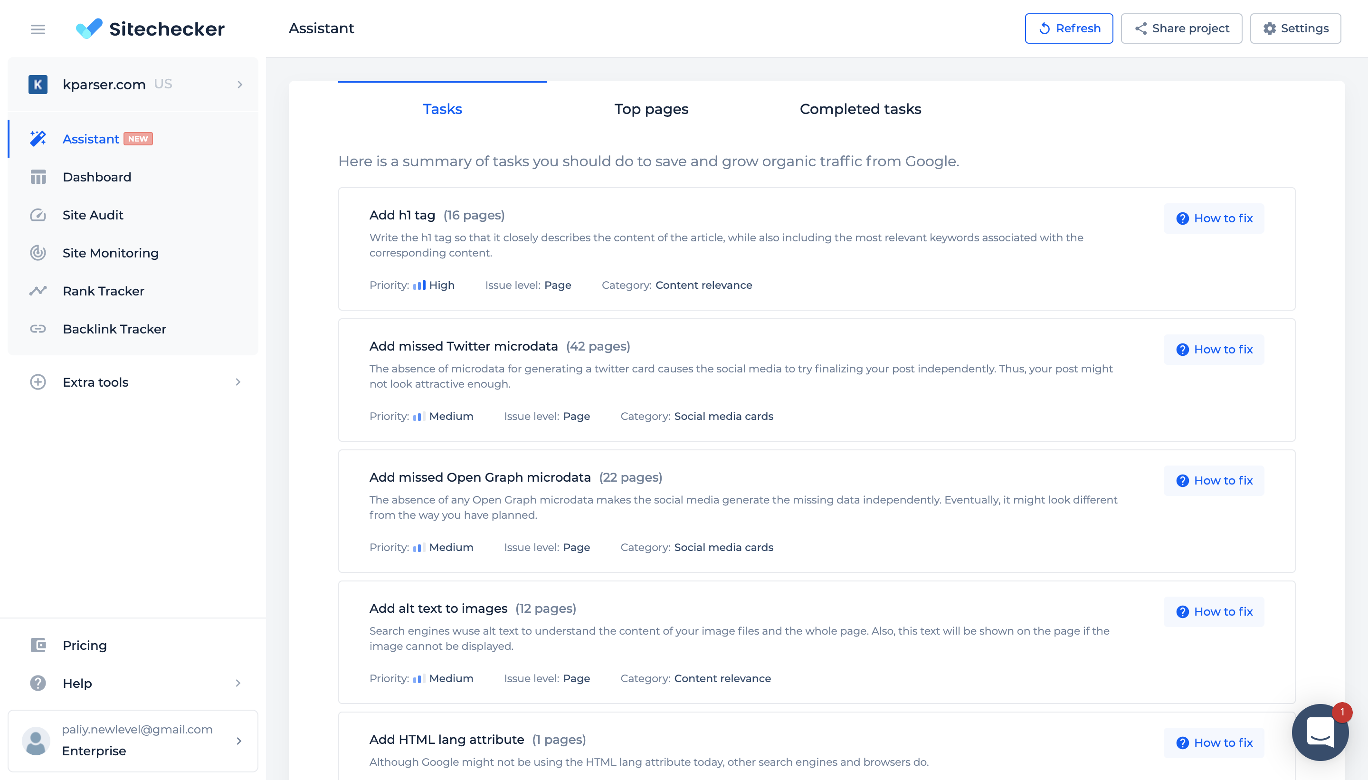Viewport: 1368px width, 780px height.
Task: Open the Dashboard panel icon
Action: (x=38, y=177)
